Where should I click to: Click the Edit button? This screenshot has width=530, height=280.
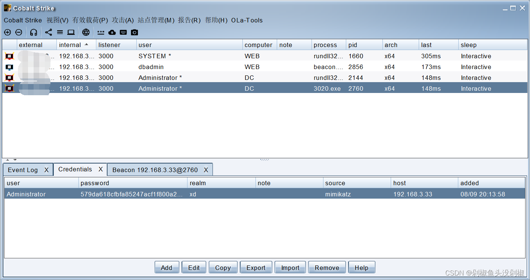[194, 267]
